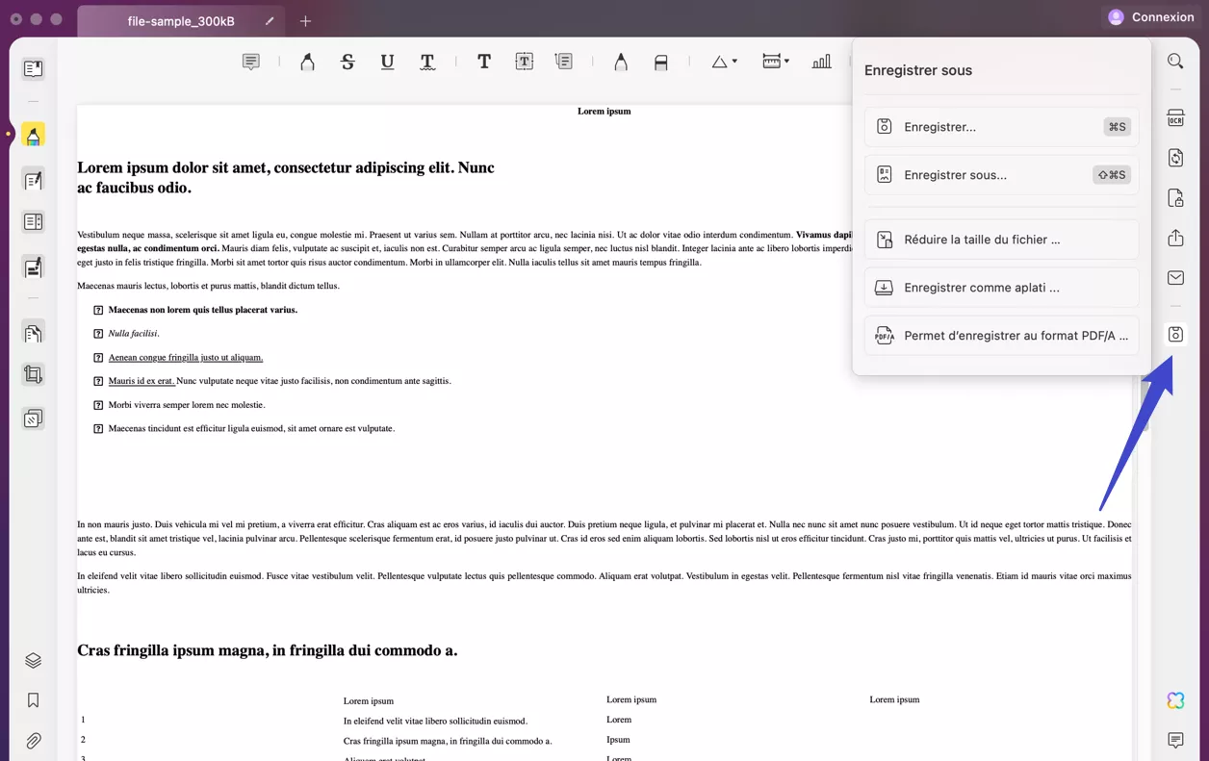Open the Convert document icon on the right
Image resolution: width=1209 pixels, height=761 pixels.
(x=1175, y=158)
